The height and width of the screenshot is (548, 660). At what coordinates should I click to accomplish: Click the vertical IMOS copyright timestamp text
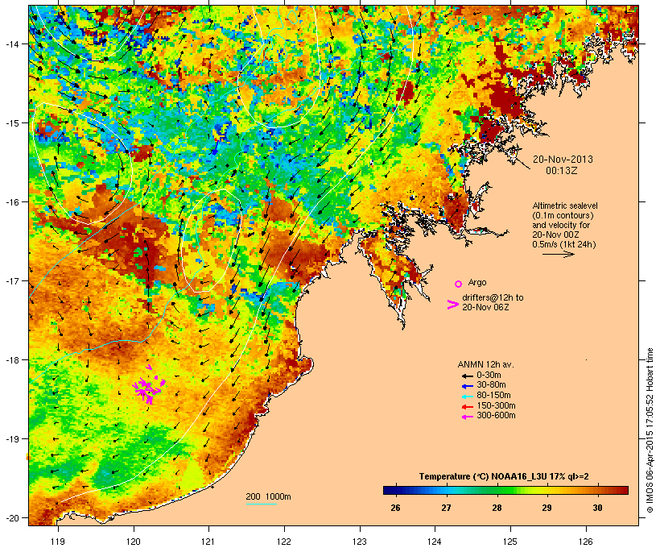[x=650, y=430]
